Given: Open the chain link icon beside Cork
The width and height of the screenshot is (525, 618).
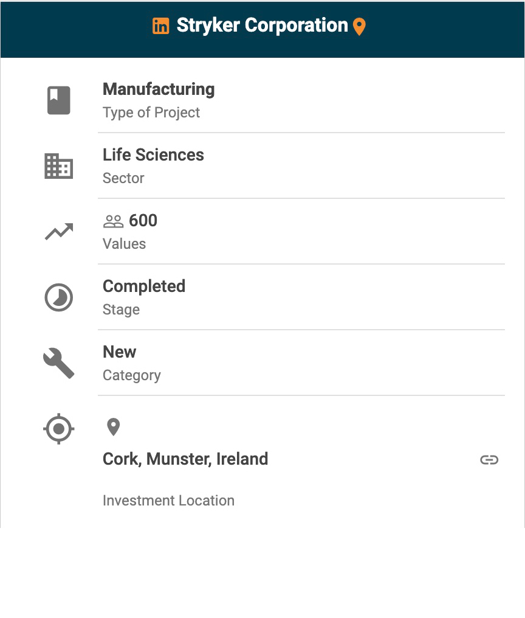Looking at the screenshot, I should pyautogui.click(x=489, y=460).
